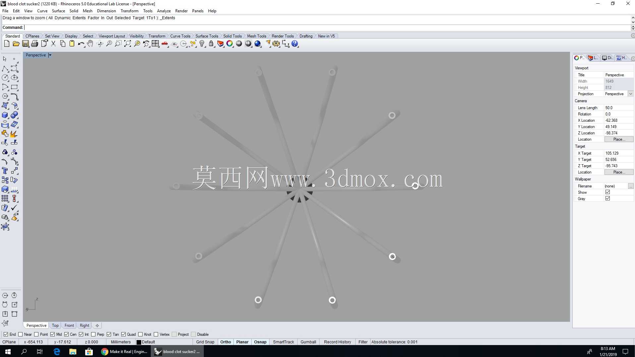Click the camera Location Place button
Screen dimensions: 635x357
[x=619, y=139]
